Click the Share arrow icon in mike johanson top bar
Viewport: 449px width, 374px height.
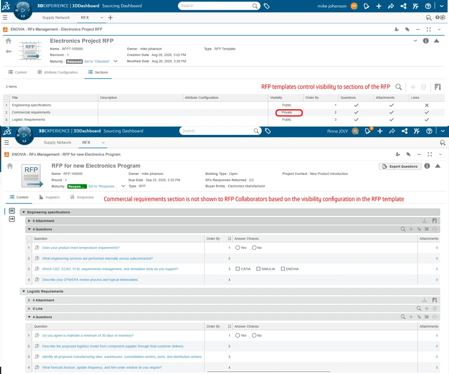tap(391, 6)
